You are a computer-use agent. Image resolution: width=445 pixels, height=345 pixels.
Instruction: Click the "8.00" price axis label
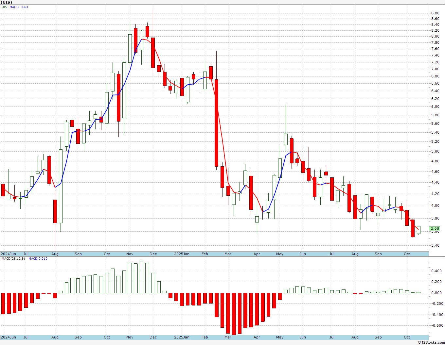tap(435, 36)
